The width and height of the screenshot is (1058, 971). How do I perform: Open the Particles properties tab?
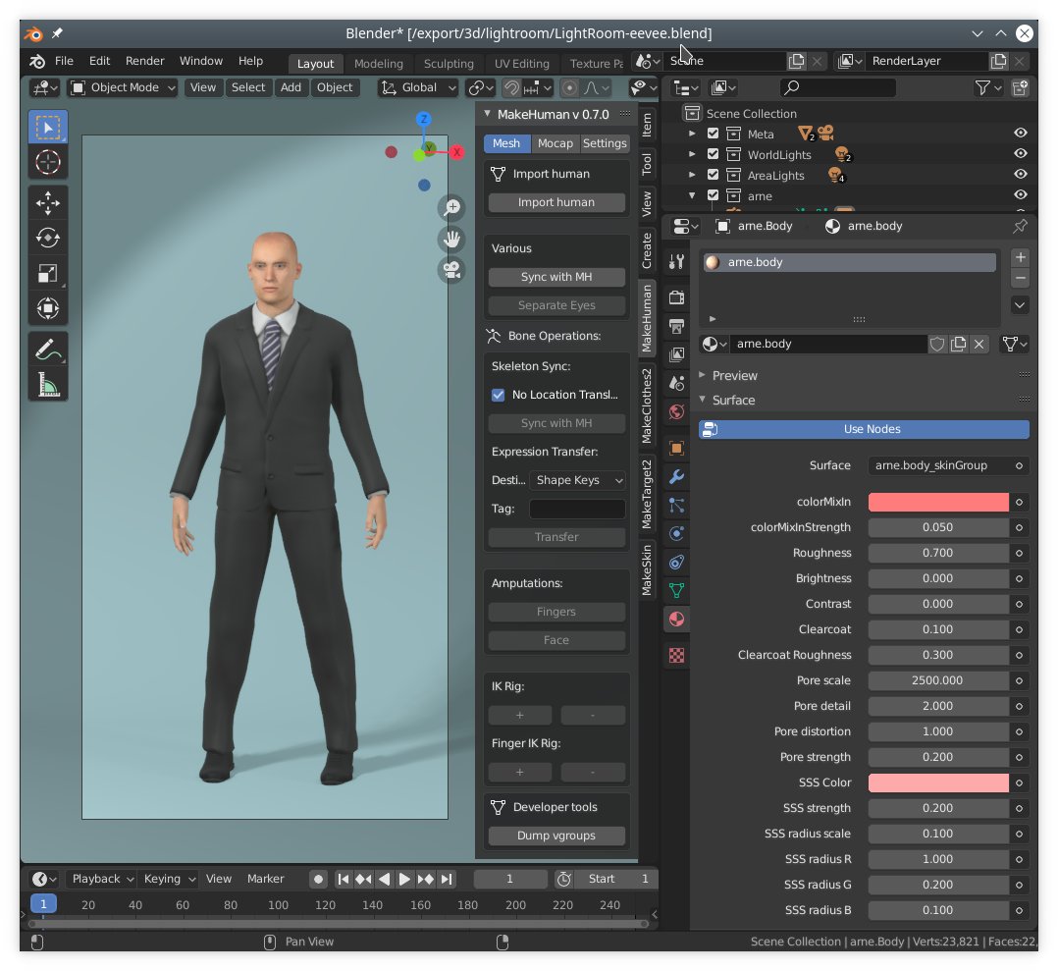click(676, 505)
